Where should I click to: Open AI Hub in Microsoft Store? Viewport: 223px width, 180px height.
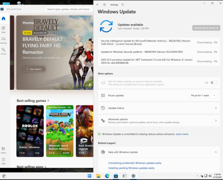coord(4,51)
